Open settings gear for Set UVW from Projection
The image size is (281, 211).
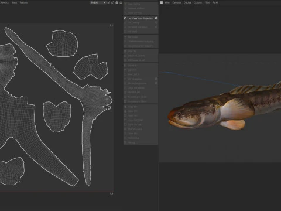click(x=156, y=18)
